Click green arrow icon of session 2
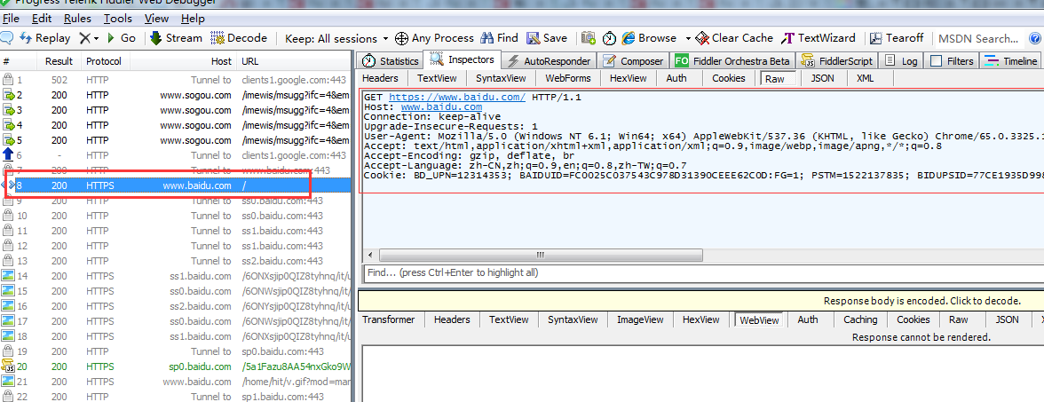 click(x=8, y=95)
